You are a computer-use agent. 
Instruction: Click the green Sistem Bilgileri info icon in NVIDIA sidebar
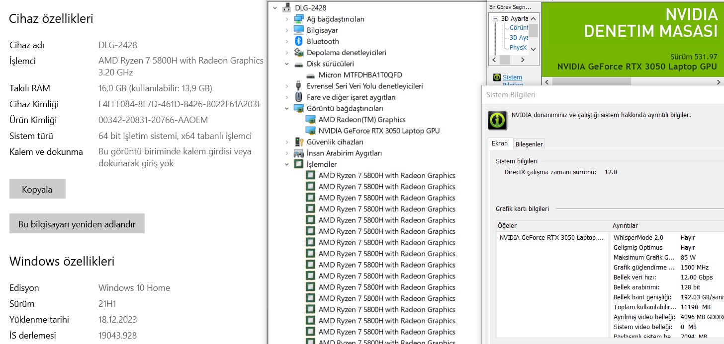point(497,77)
